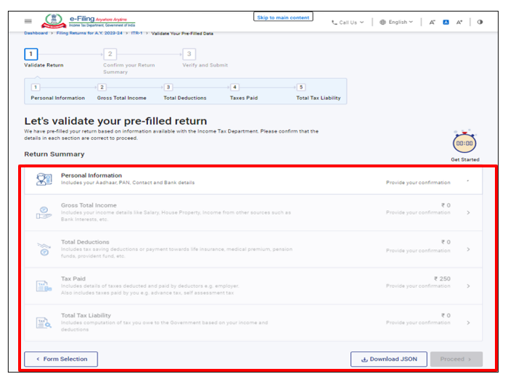Open the English language dropdown
Image resolution: width=508 pixels, height=387 pixels.
(x=396, y=22)
